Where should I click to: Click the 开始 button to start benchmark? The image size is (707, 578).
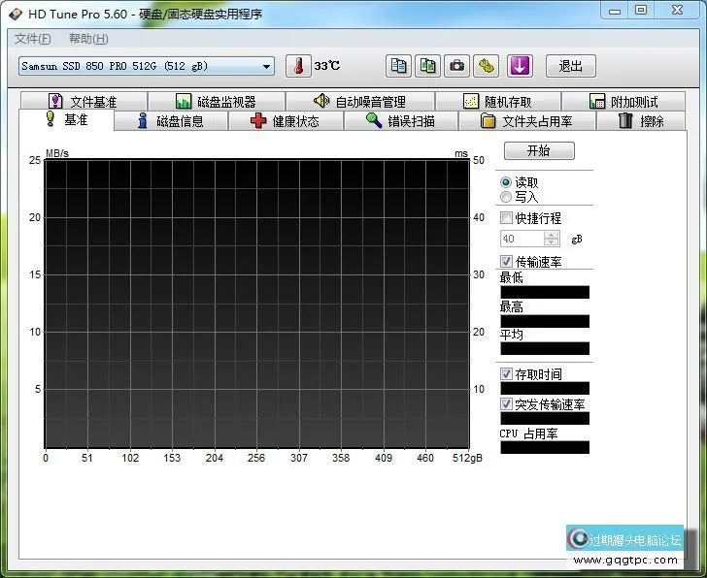coord(539,151)
